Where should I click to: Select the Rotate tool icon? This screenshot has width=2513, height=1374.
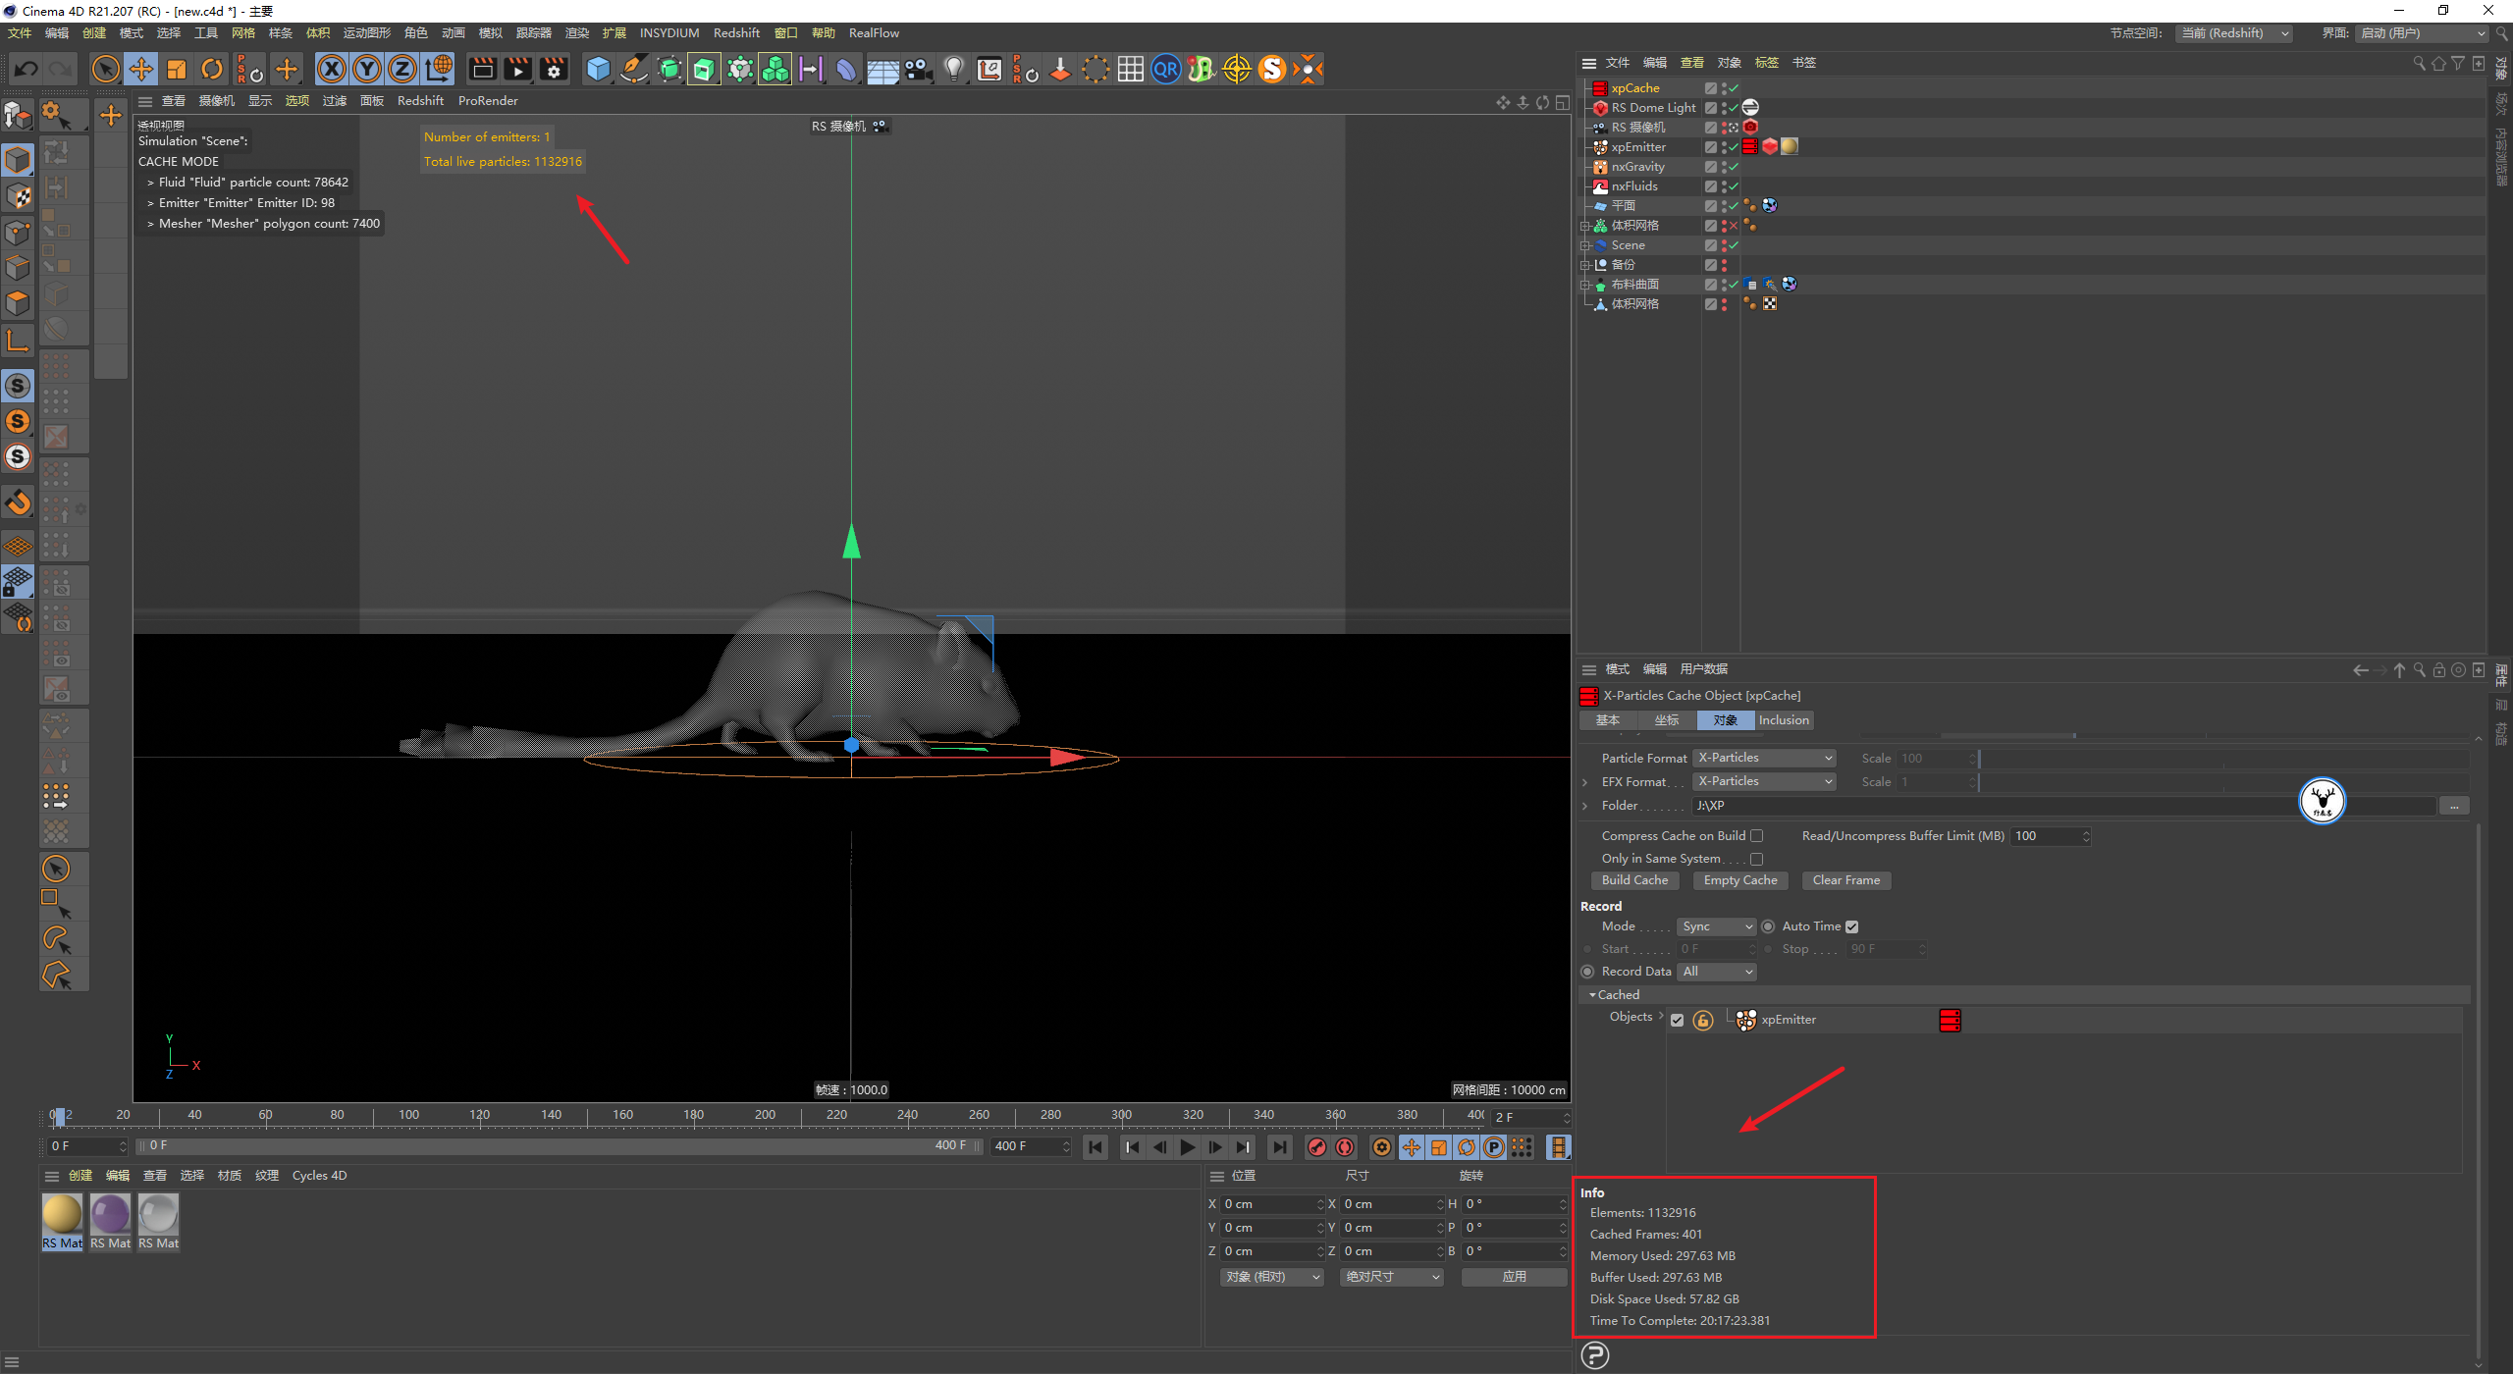tap(212, 69)
